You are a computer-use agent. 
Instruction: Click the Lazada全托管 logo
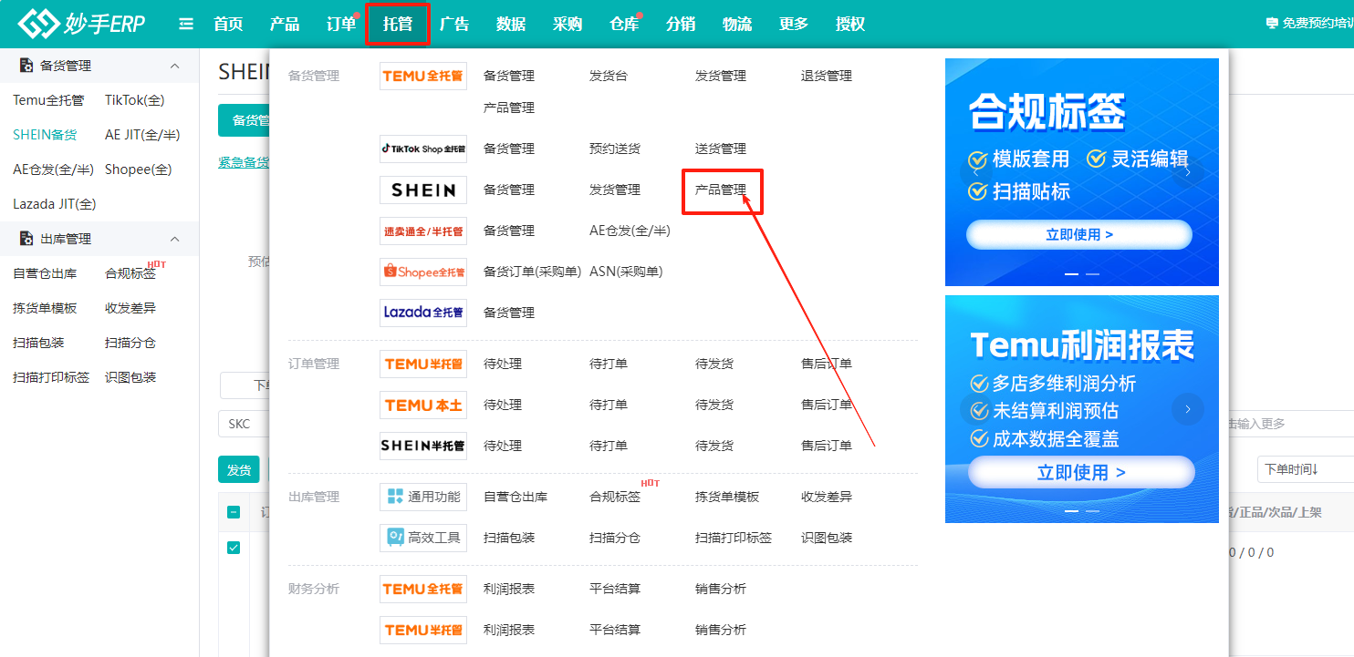(x=423, y=313)
